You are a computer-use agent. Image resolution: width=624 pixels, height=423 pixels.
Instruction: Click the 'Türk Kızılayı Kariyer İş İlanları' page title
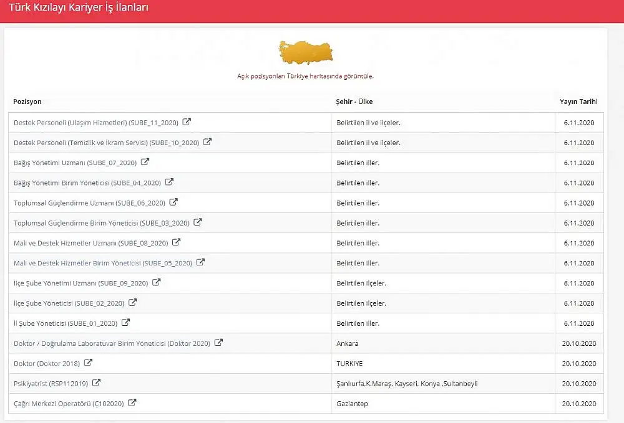(79, 7)
